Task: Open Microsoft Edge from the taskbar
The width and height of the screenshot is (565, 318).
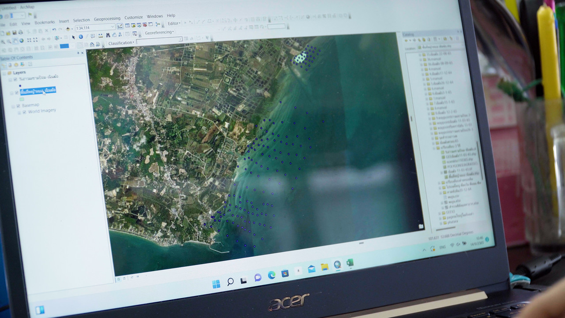Action: pos(271,275)
